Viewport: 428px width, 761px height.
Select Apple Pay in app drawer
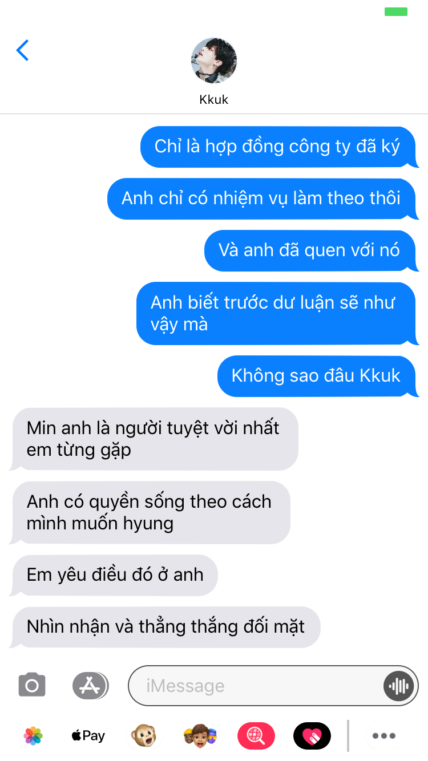[88, 736]
